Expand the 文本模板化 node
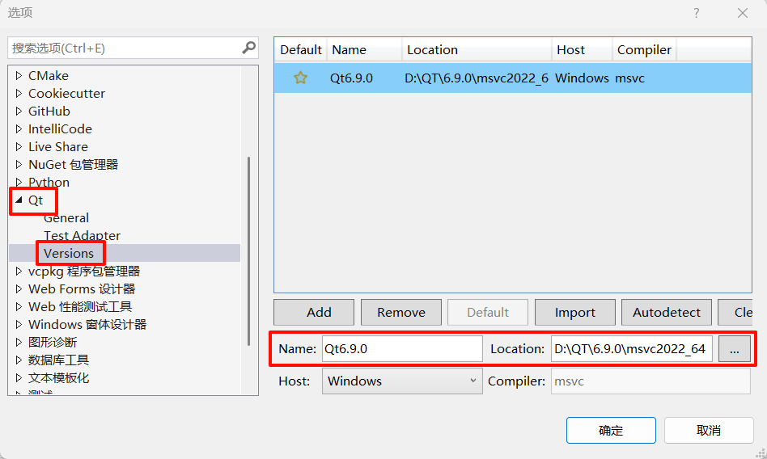Viewport: 767px width, 459px height. click(x=19, y=378)
